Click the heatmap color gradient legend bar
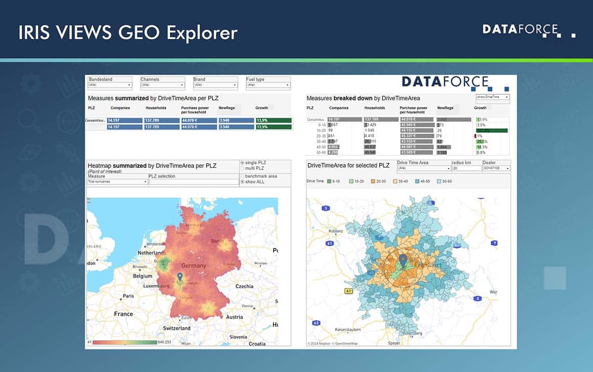Viewport: 593px width, 372px height. [x=125, y=342]
